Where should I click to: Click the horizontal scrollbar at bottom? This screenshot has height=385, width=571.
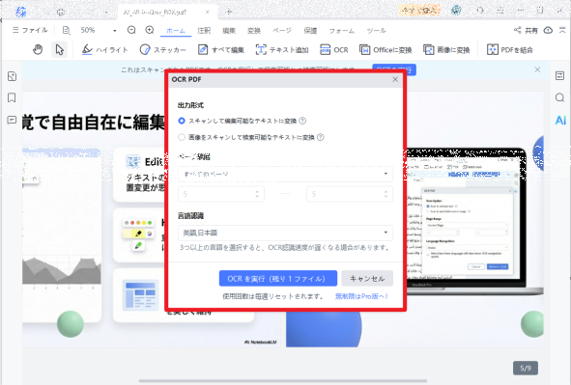(282, 381)
